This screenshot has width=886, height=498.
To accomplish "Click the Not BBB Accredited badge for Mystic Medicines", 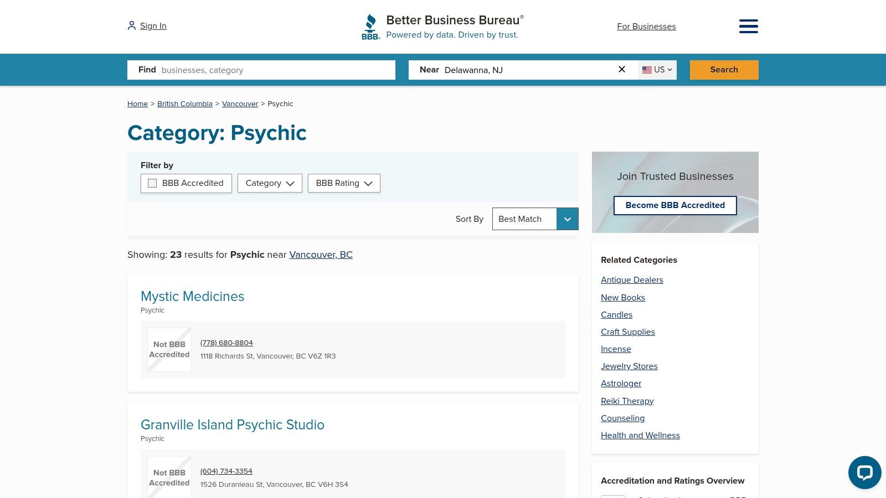I will tap(169, 349).
